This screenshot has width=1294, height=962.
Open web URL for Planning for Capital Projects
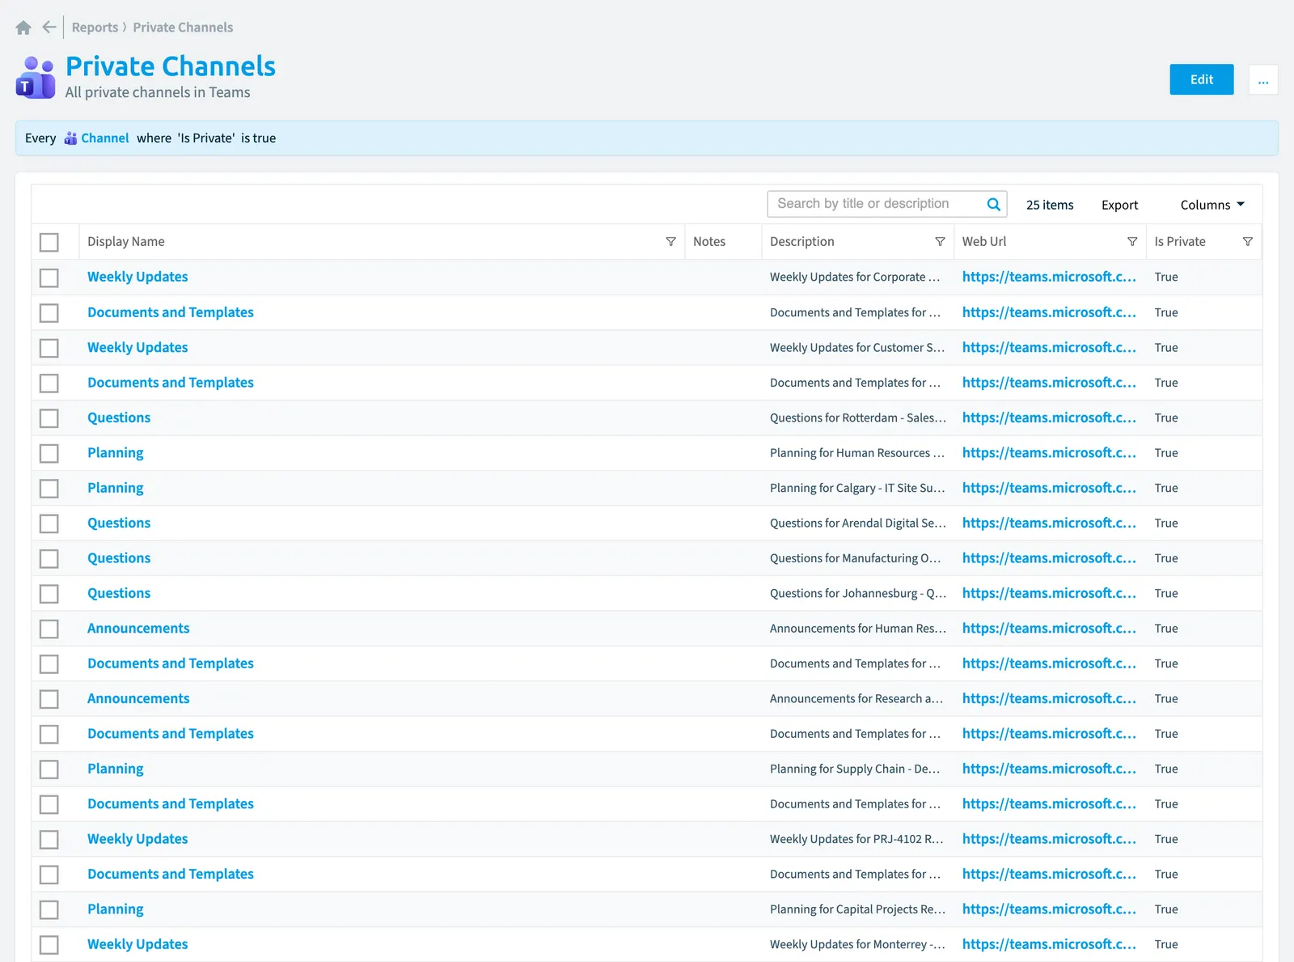[1049, 909]
